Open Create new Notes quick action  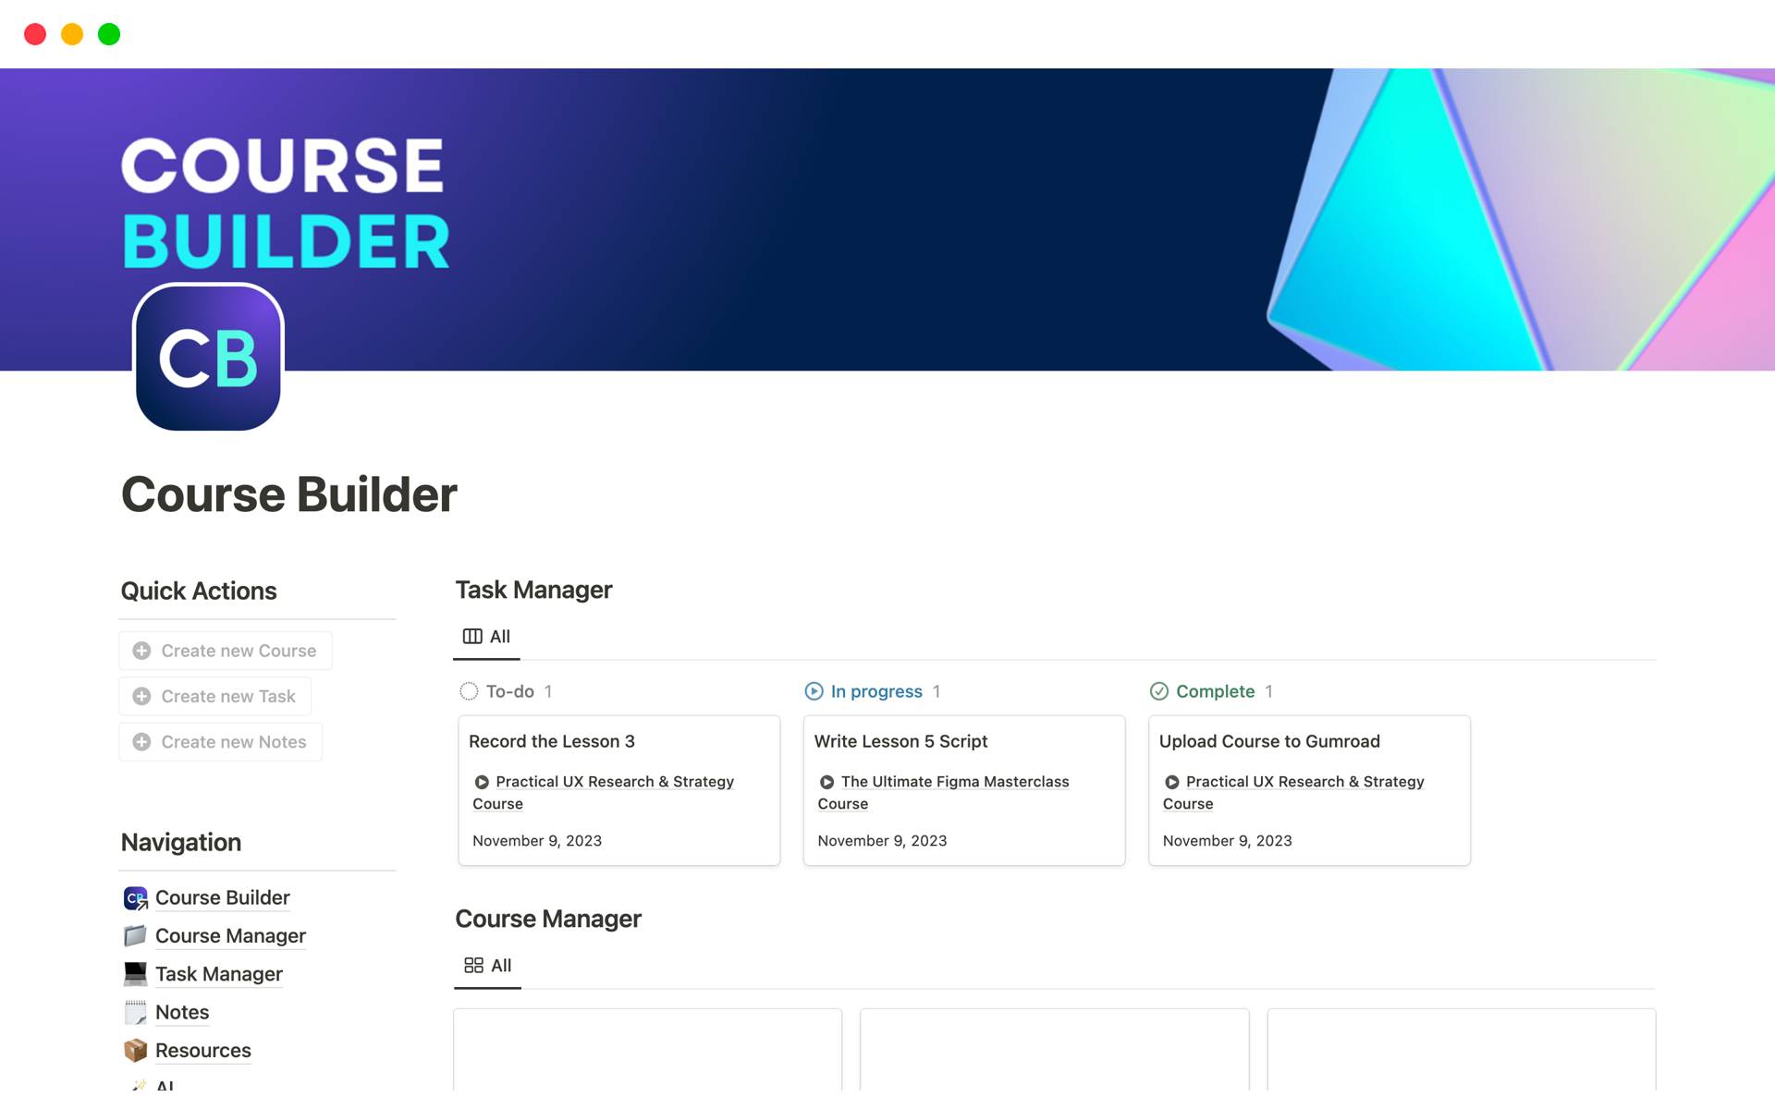click(224, 741)
